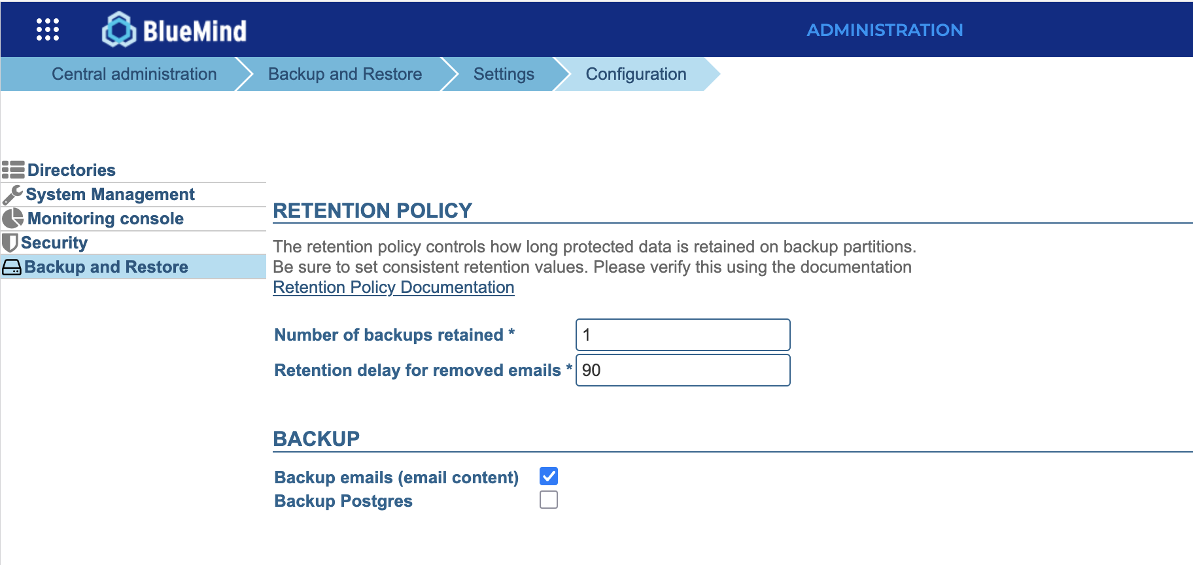Open the Settings breadcrumb

coord(504,74)
